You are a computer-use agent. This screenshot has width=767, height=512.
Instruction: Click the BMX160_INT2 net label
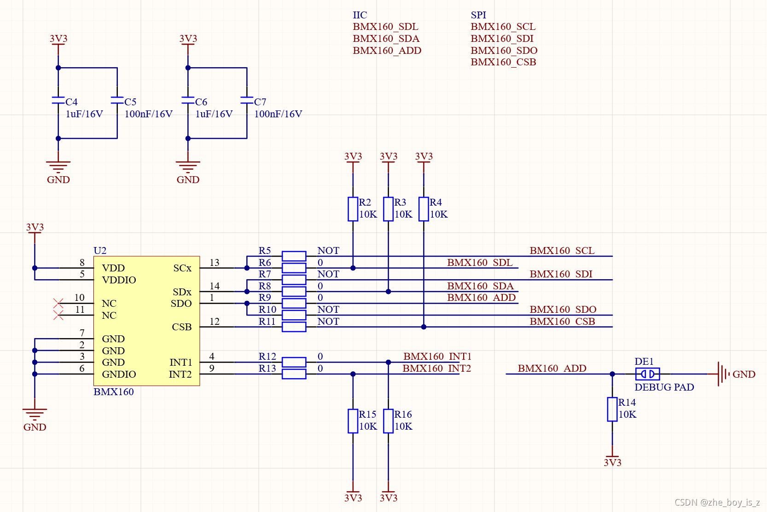tap(436, 368)
